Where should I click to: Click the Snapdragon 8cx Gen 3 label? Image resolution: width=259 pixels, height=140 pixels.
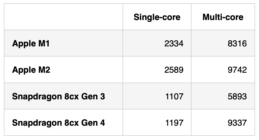click(x=58, y=96)
